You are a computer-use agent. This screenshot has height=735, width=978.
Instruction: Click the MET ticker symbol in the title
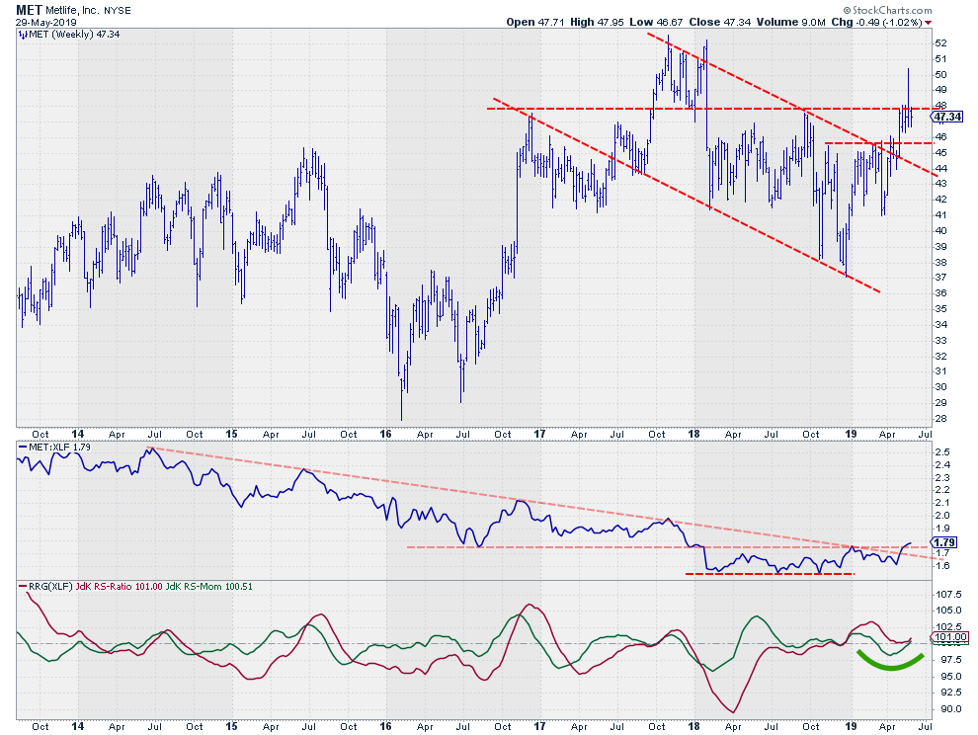(x=30, y=10)
